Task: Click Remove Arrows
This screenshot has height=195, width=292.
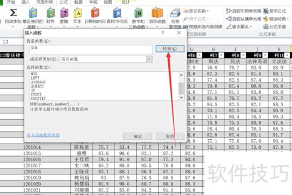Action: [239, 27]
